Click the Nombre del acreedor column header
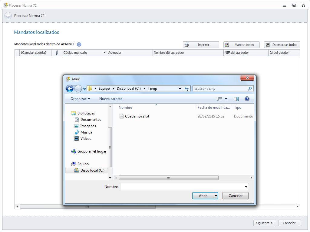 click(x=188, y=53)
